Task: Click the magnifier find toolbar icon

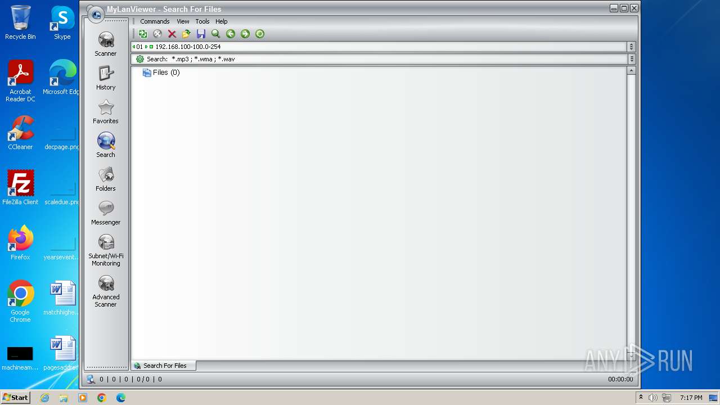Action: [x=216, y=34]
